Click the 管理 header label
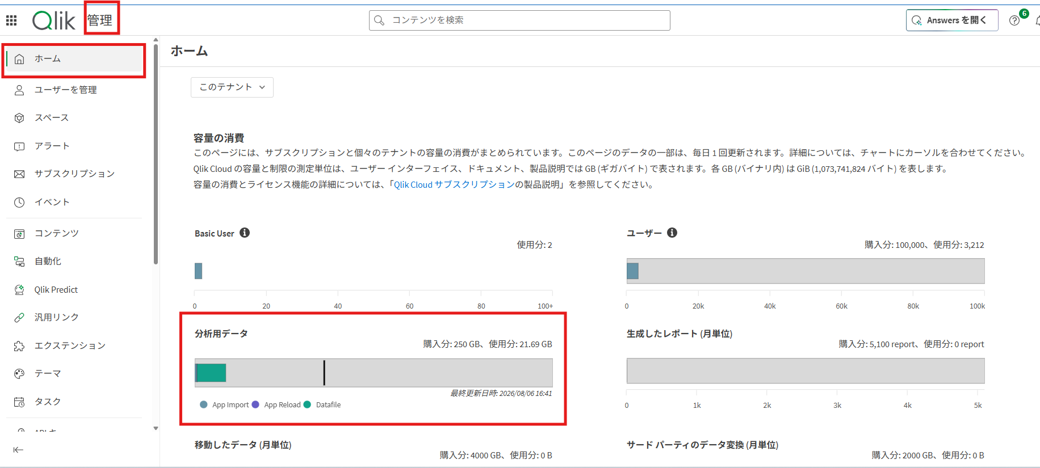The image size is (1040, 468). click(100, 20)
